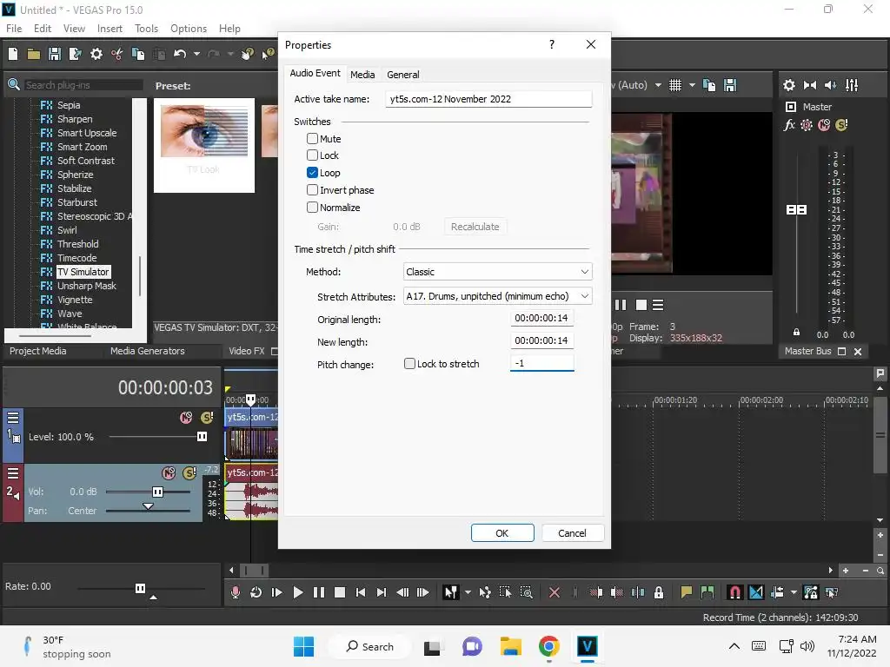Click the Pitch change value field
The width and height of the screenshot is (890, 667).
pos(542,363)
